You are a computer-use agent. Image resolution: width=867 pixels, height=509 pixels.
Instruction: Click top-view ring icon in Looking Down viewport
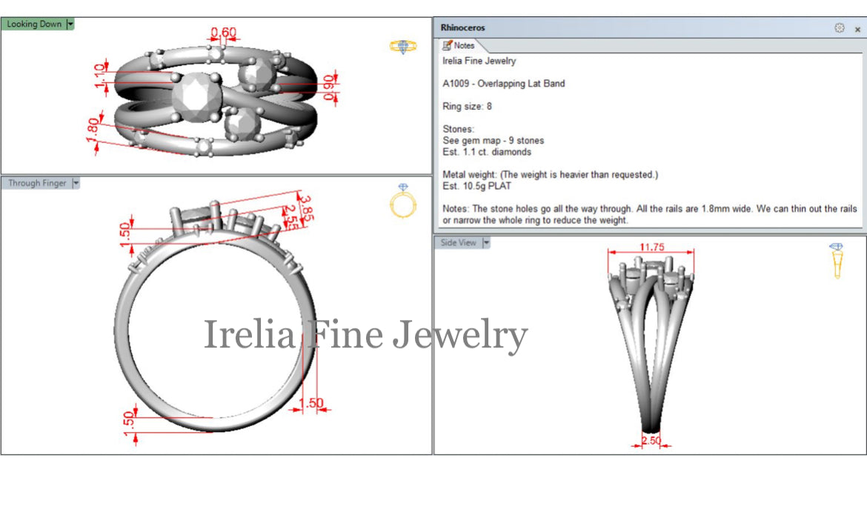coord(403,47)
